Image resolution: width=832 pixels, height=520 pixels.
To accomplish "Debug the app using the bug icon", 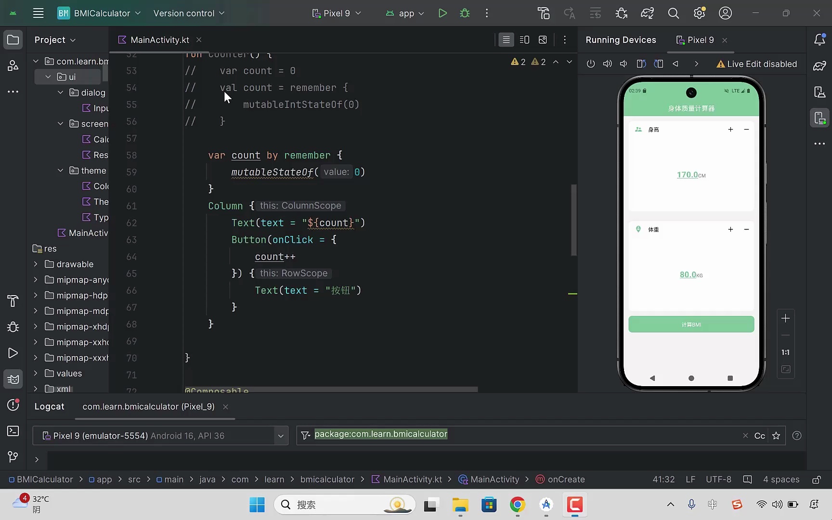I will tap(465, 13).
